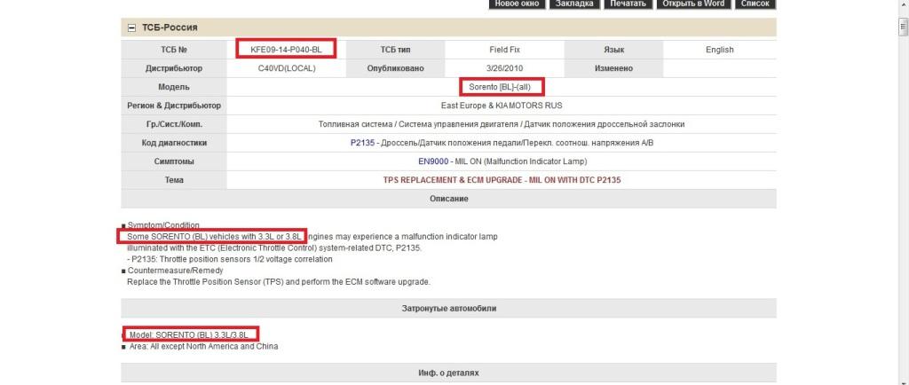Click the C40VD(LOCAL) distributor value
The height and width of the screenshot is (385, 909).
[286, 68]
